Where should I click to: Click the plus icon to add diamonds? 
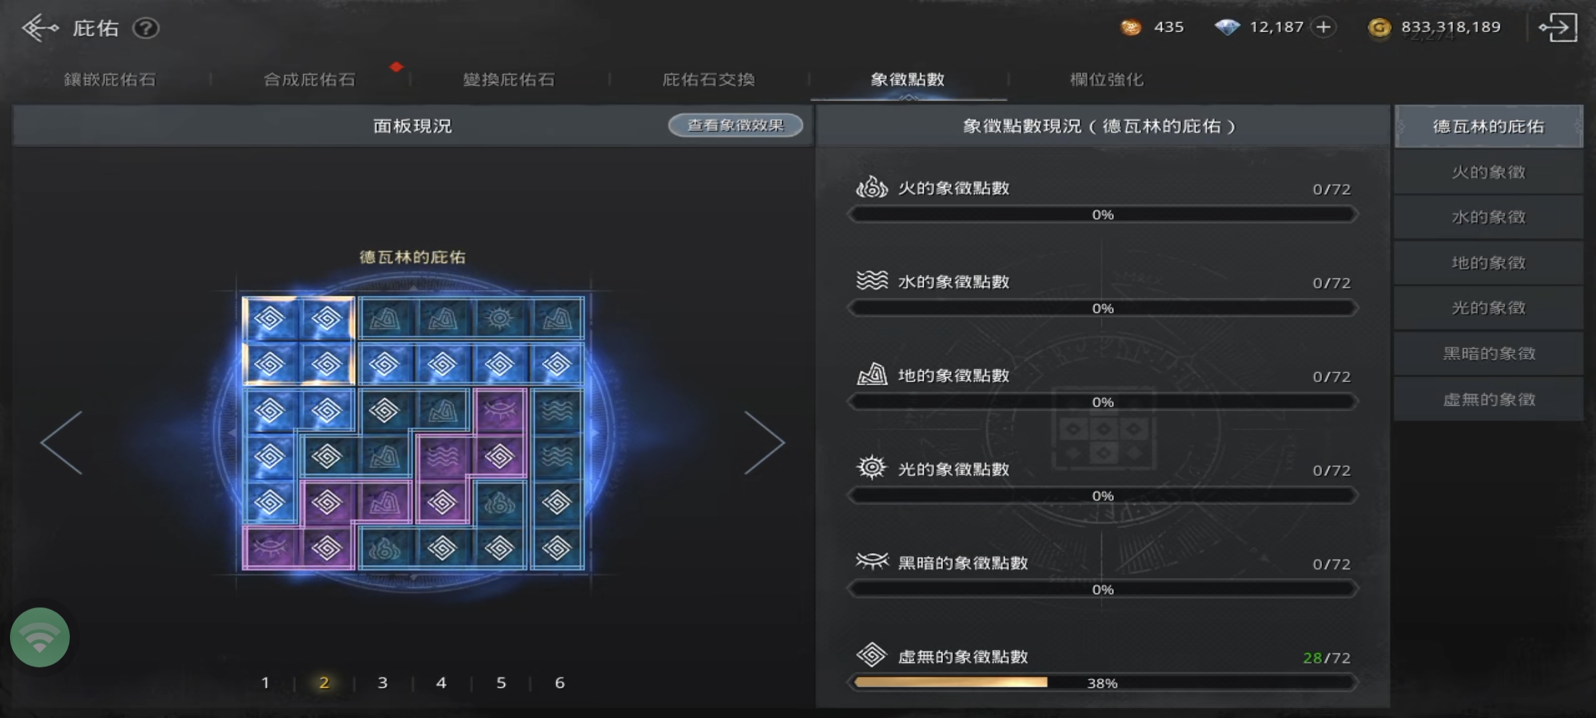tap(1323, 27)
